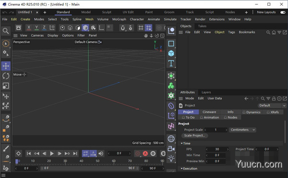This screenshot has height=178, width=288.
Task: Toggle Y axis lock
Action: (x=36, y=28)
